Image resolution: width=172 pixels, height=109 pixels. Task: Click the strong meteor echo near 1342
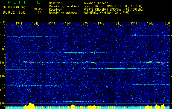tap(30, 62)
